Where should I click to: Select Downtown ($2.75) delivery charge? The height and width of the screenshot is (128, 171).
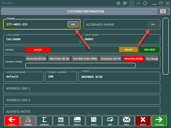point(110,59)
